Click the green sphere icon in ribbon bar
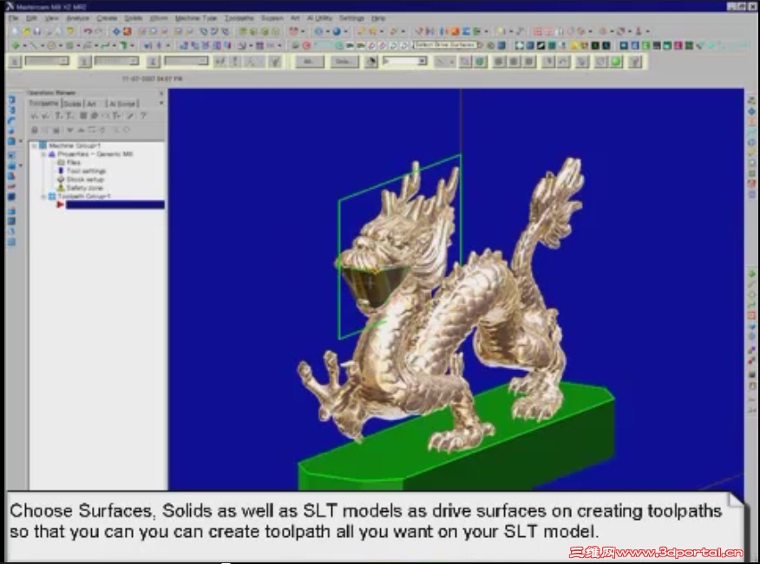The height and width of the screenshot is (564, 760). 616,62
